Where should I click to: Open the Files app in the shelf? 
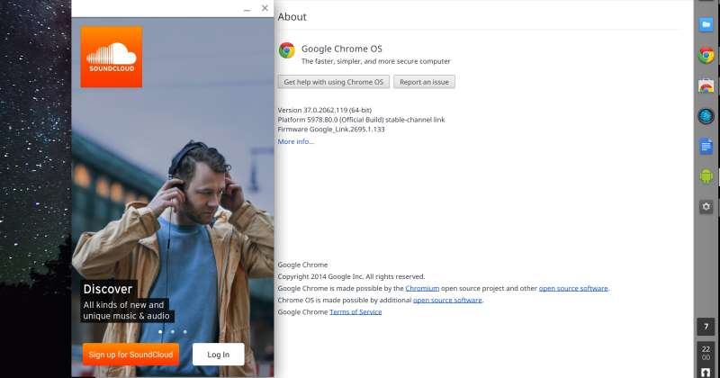coord(706,25)
